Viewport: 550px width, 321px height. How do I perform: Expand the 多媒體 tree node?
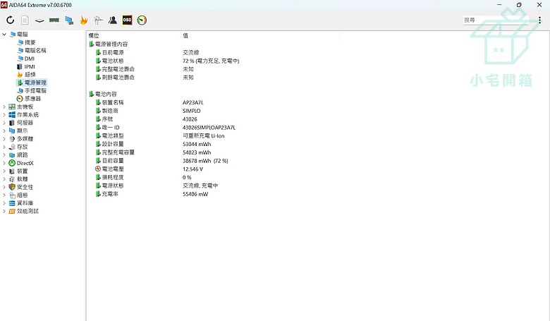[4, 138]
